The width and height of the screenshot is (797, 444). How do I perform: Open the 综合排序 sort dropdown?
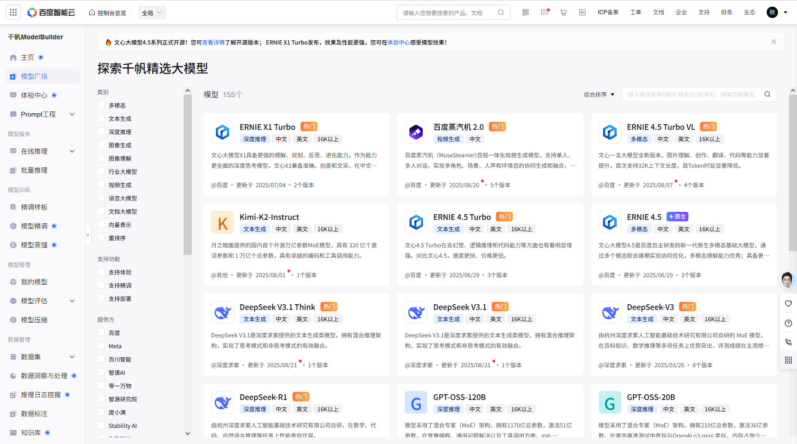(599, 95)
